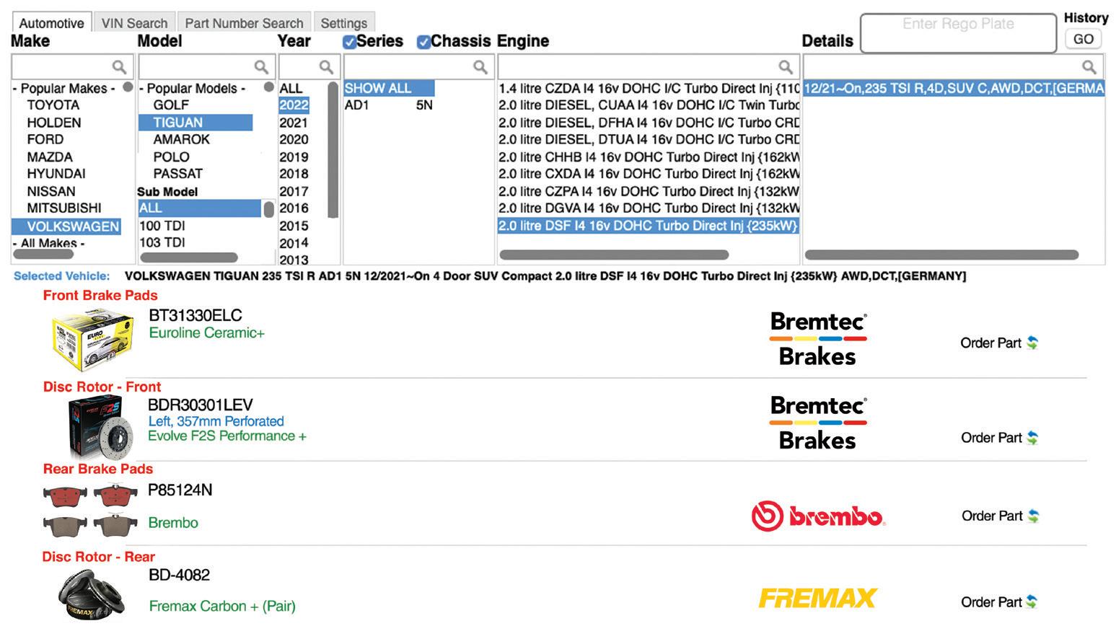Open the Euroline brake pad box image

pos(93,339)
